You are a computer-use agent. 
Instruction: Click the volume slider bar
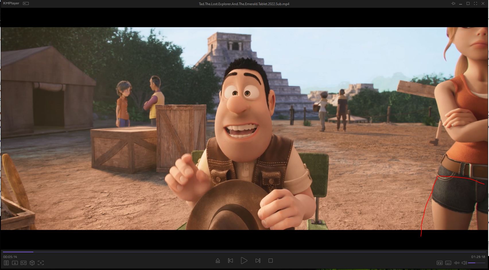[x=476, y=263]
